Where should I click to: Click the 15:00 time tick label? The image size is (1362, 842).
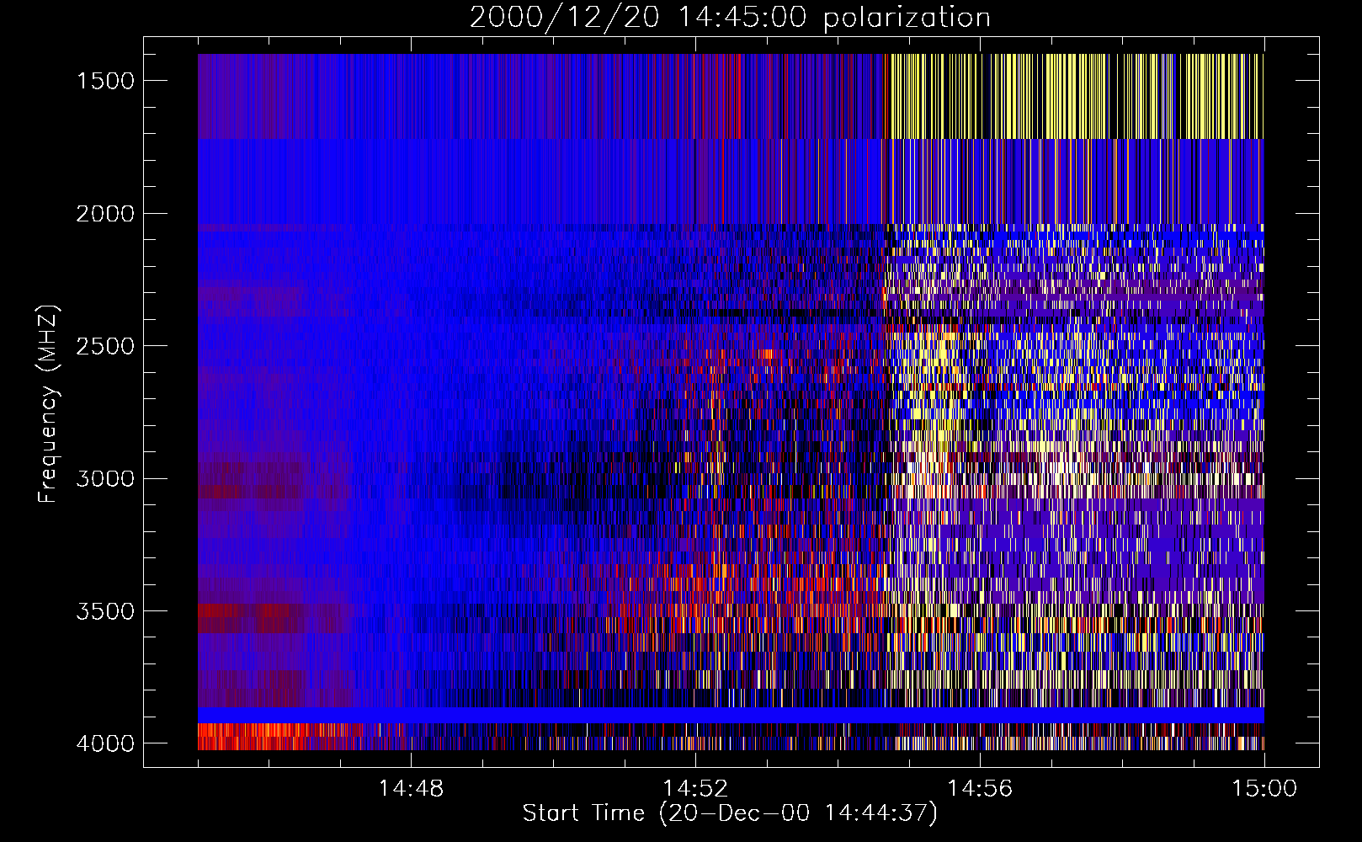pos(1264,788)
